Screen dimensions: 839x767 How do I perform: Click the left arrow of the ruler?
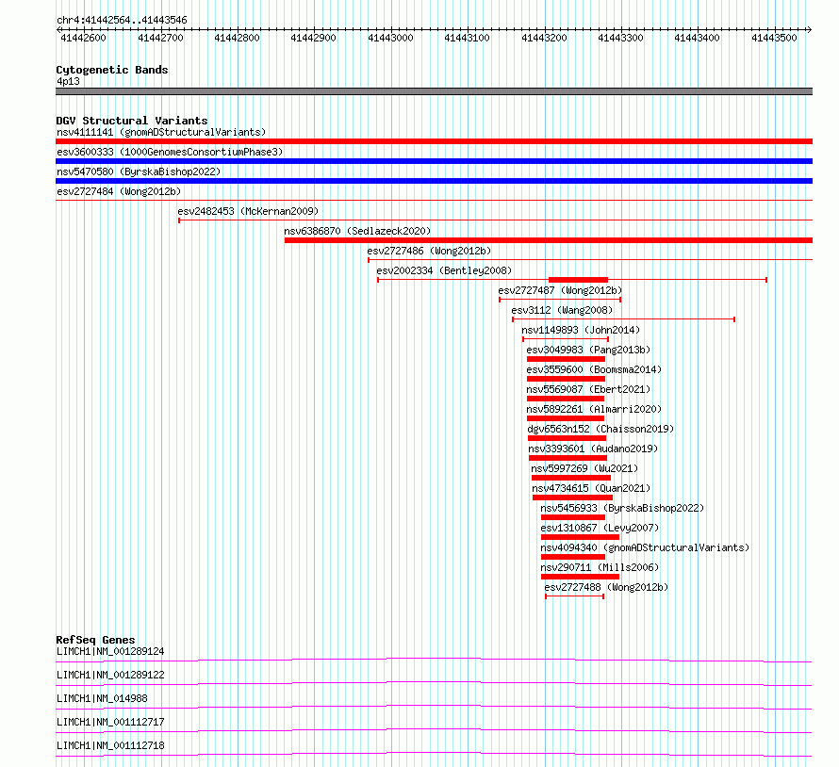(x=58, y=29)
